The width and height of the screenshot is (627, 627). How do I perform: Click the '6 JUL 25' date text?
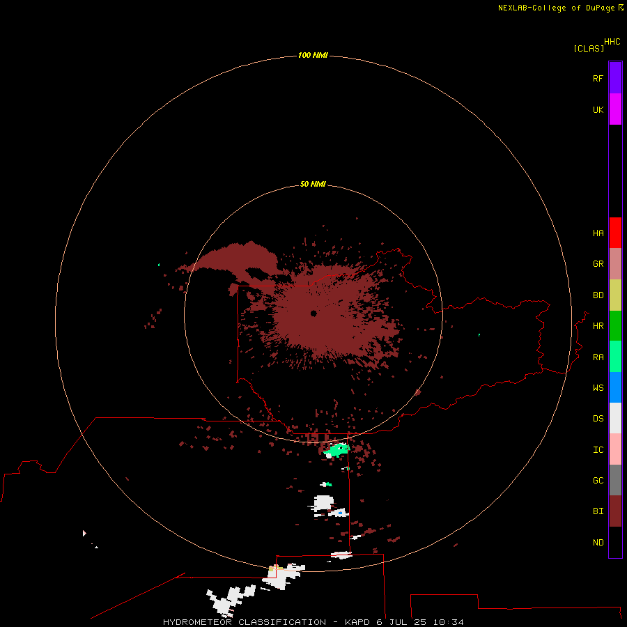(402, 622)
